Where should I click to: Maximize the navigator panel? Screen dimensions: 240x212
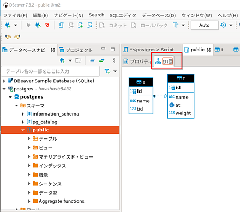click(113, 50)
